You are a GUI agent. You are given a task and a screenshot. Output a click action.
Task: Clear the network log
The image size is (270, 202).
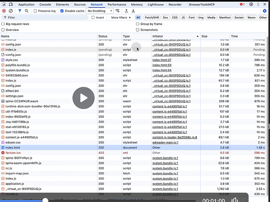click(x=11, y=11)
